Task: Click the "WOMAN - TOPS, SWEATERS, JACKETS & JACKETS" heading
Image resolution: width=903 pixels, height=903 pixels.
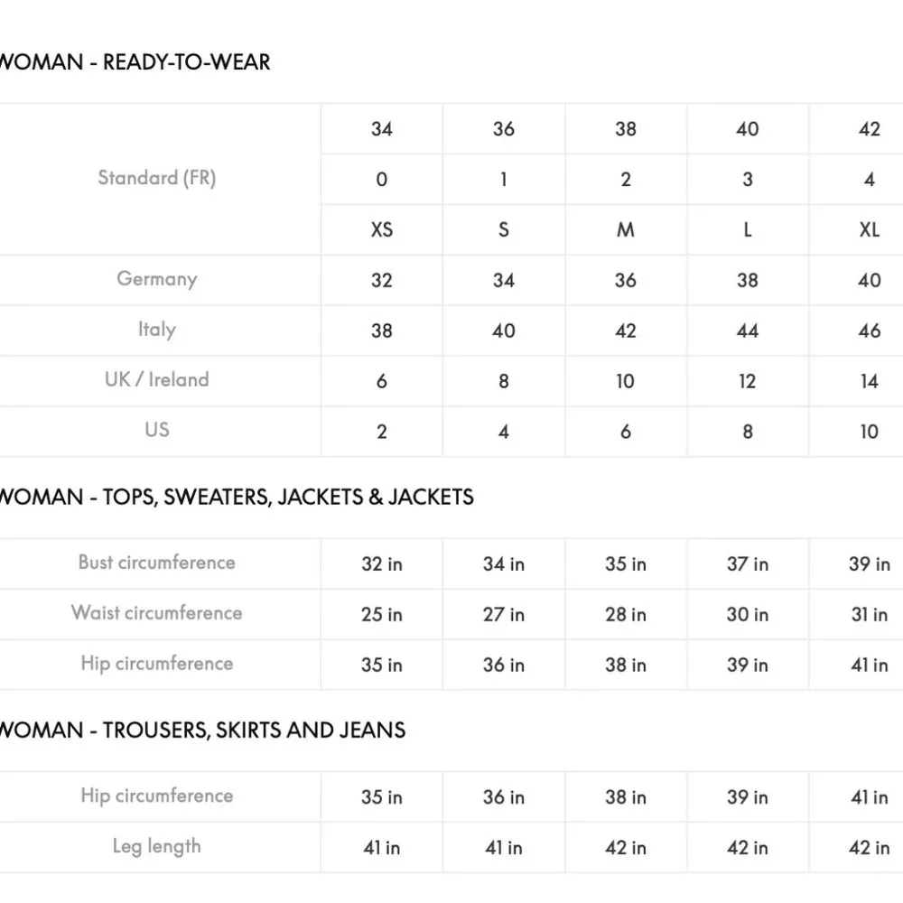Action: [x=237, y=497]
